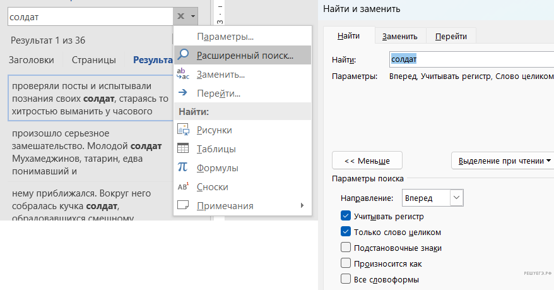554x290 pixels.
Task: Disable Только слово целиком checkbox
Action: coord(345,232)
